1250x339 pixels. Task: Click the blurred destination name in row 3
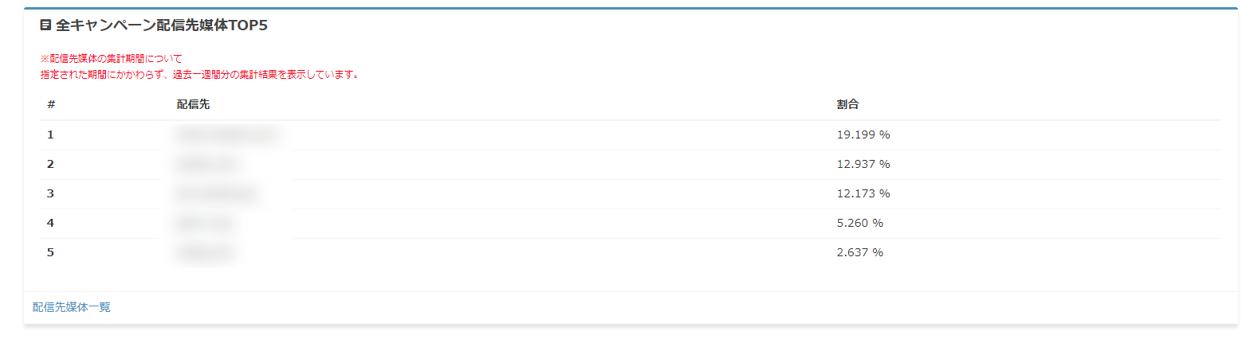coord(216,193)
